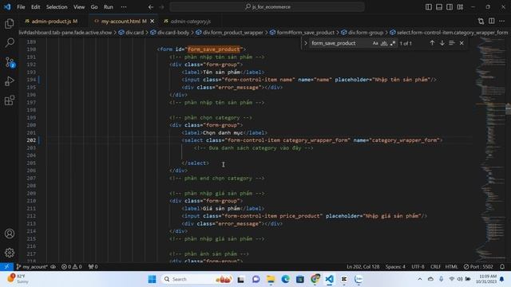The width and height of the screenshot is (511, 287).
Task: Open changes for the current file
Action: tap(481, 22)
